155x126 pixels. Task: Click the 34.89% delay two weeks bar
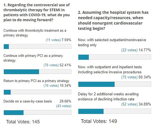tap(114, 111)
